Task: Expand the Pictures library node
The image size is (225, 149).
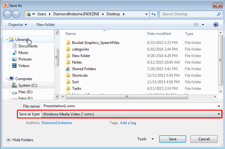Action: pos(10,59)
